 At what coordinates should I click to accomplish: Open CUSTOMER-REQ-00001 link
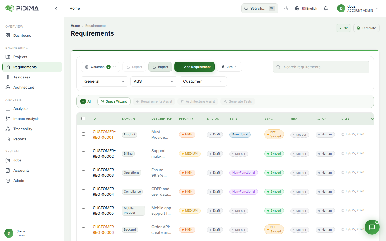point(104,134)
